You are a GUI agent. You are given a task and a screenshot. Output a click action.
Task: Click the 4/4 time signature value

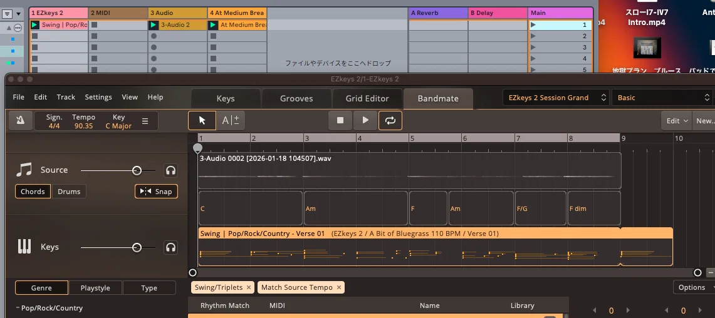(x=54, y=126)
